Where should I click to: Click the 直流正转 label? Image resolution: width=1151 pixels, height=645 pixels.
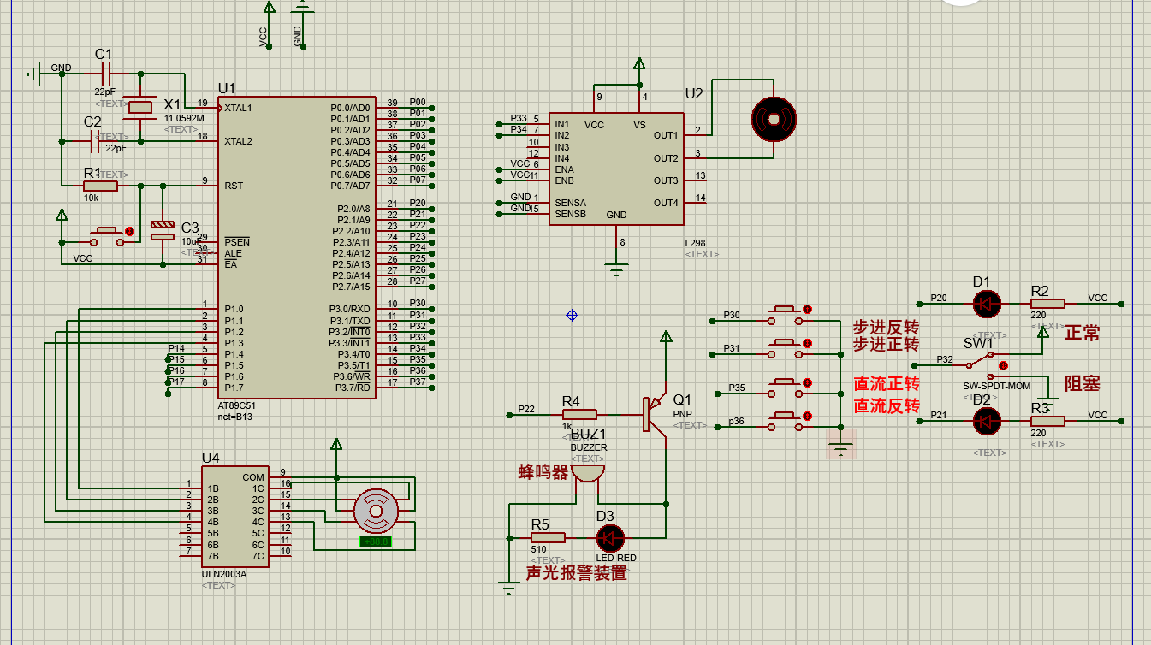(x=887, y=383)
